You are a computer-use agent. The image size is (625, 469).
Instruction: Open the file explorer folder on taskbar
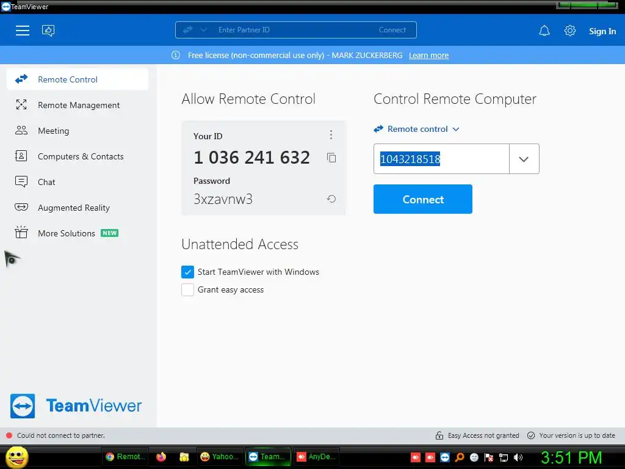tap(184, 457)
